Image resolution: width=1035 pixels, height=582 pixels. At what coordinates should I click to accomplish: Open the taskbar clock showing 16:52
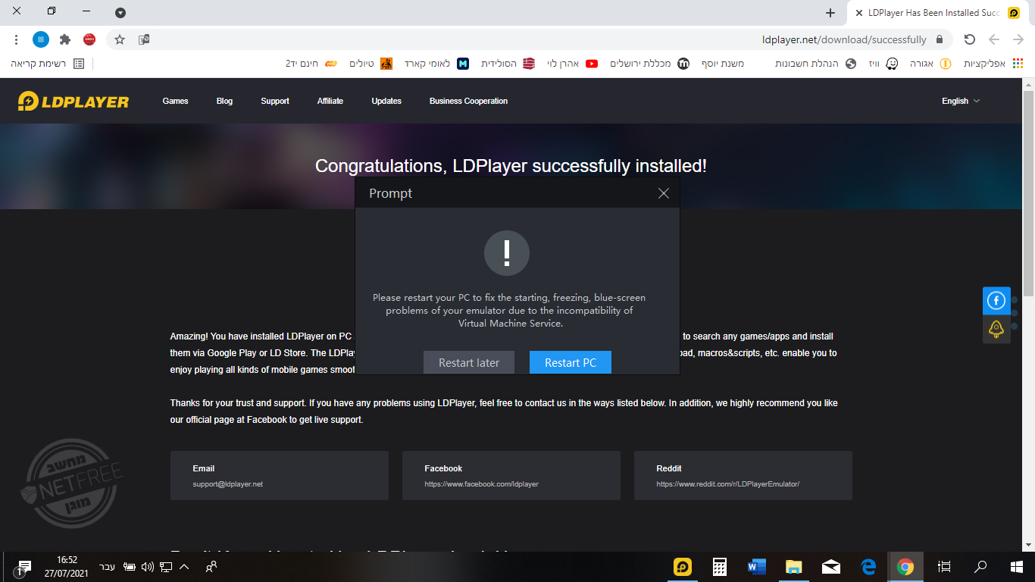(x=67, y=567)
